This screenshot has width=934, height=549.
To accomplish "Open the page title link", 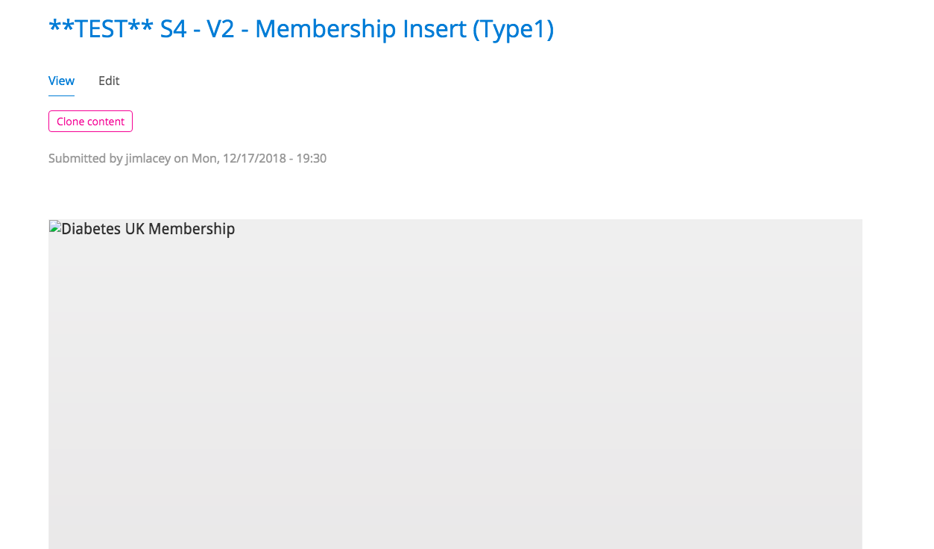I will (301, 29).
